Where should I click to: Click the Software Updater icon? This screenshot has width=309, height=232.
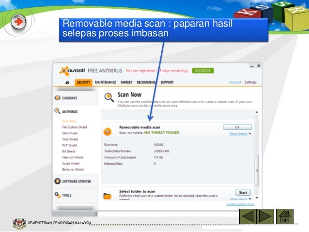pyautogui.click(x=57, y=181)
